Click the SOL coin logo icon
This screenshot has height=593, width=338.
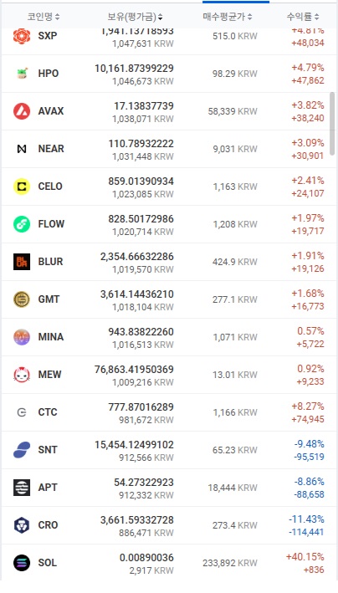click(22, 563)
